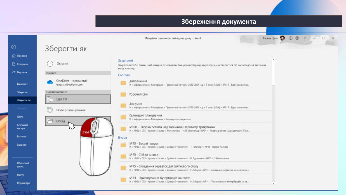Go to Відомості in the sidebar
The image size is (346, 195).
[22, 84]
